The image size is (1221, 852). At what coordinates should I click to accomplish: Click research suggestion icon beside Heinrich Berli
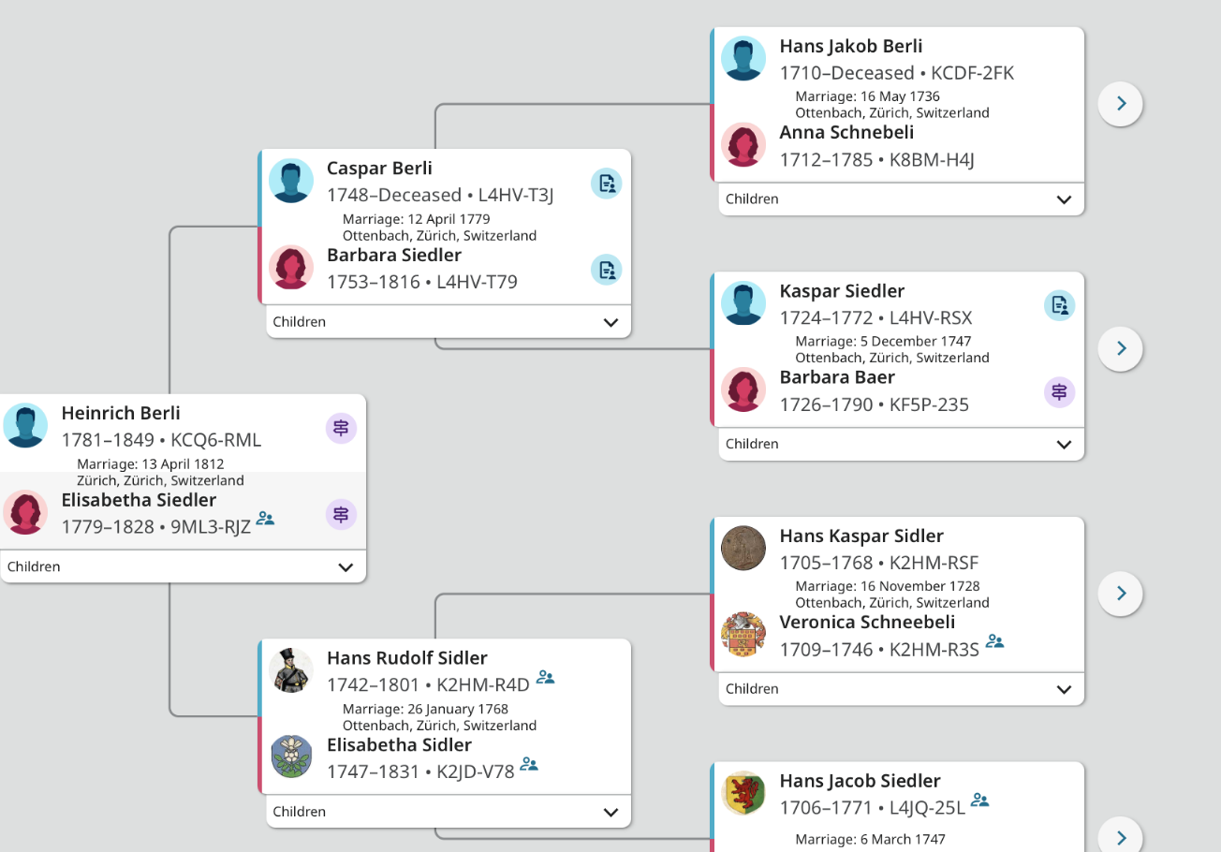(341, 428)
